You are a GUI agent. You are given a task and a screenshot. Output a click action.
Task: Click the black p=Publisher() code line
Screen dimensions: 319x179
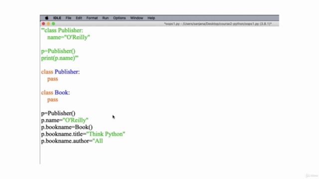[58, 113]
